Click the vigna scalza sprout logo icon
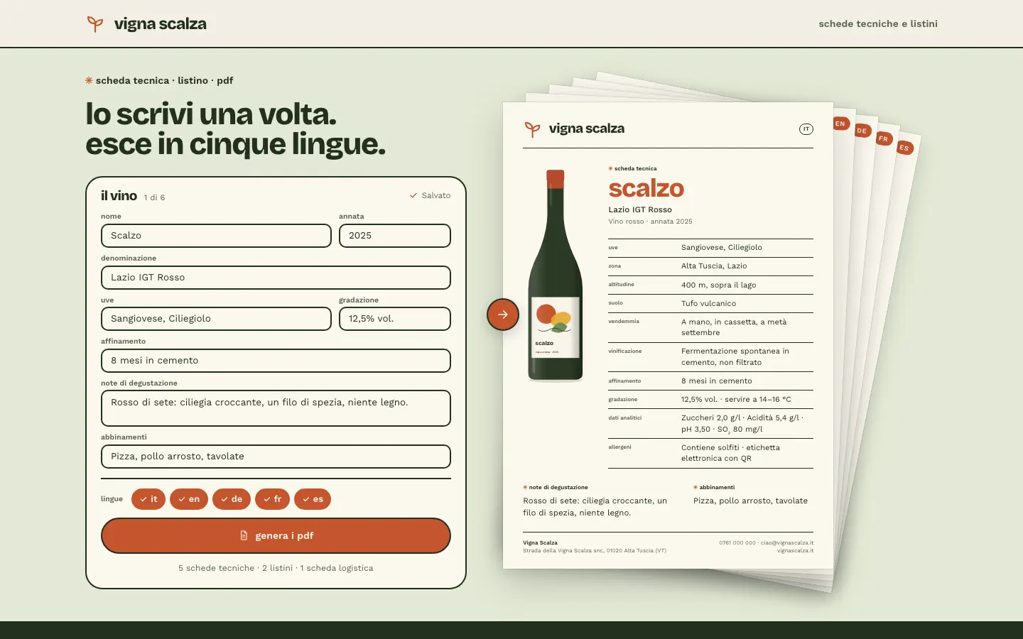The image size is (1023, 639). click(x=94, y=24)
